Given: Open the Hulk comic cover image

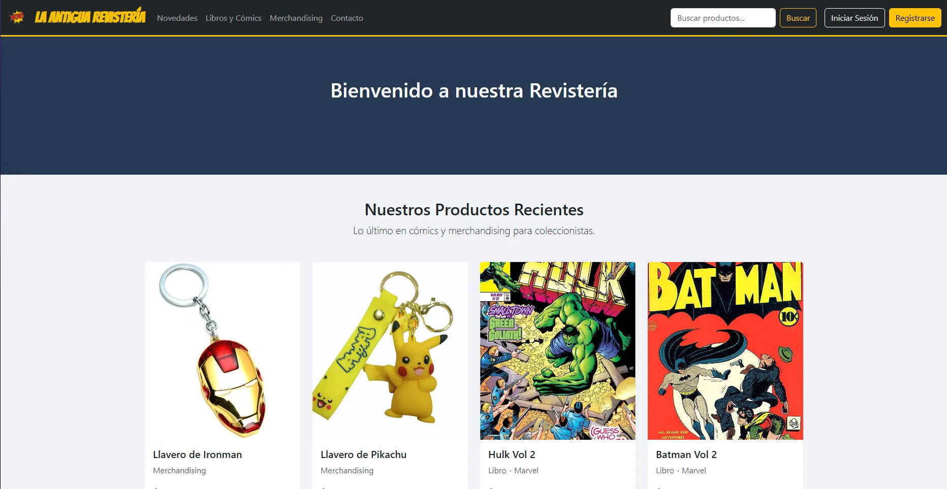Looking at the screenshot, I should [557, 350].
